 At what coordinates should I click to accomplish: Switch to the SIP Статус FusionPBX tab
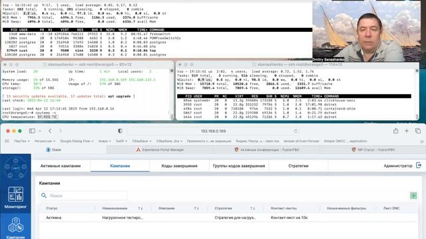373,149
